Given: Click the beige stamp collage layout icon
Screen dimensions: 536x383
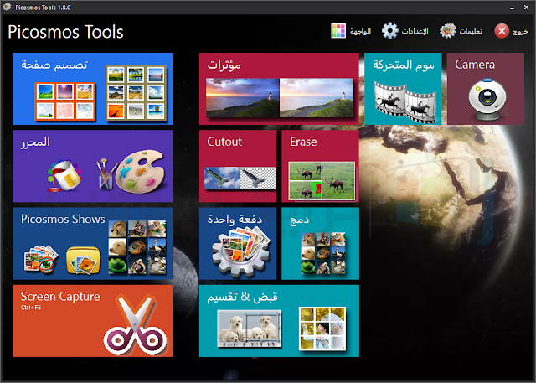Looking at the screenshot, I should [136, 93].
